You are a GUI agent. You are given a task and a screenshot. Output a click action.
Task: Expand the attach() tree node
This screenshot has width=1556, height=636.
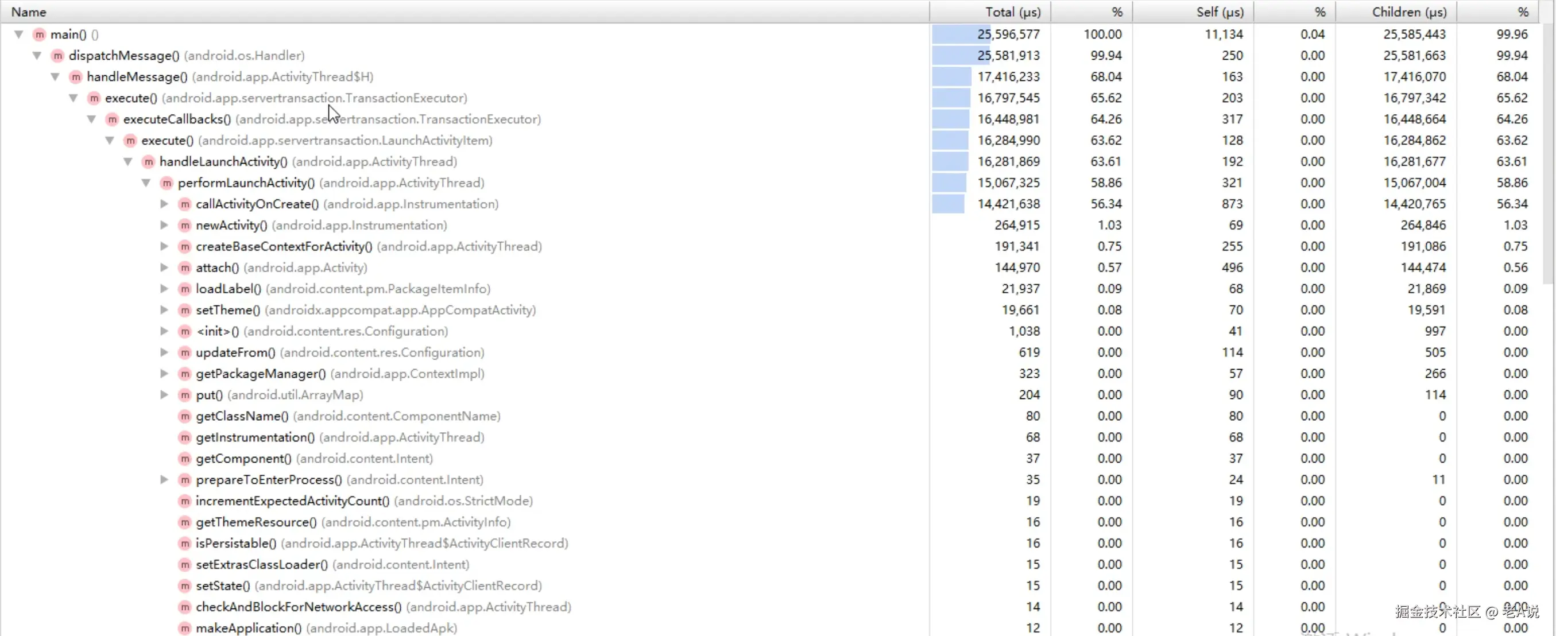[x=164, y=267]
